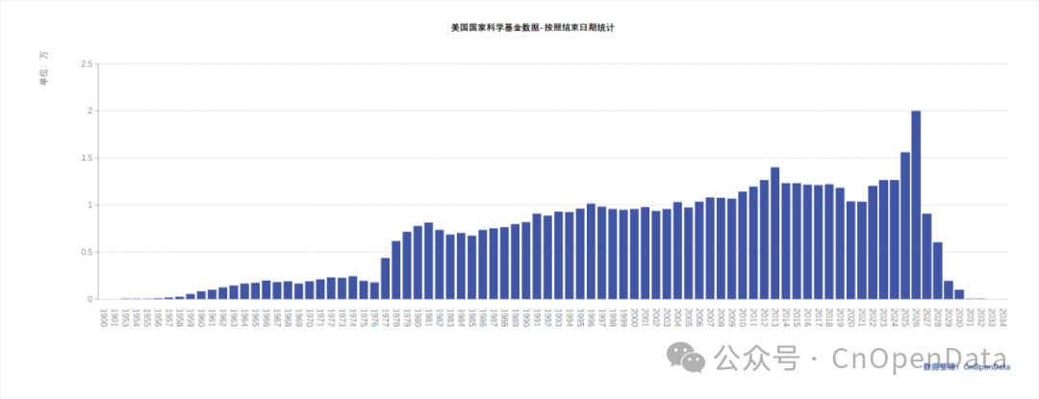Select the 2008 bar
This screenshot has height=399, width=1039.
click(721, 249)
